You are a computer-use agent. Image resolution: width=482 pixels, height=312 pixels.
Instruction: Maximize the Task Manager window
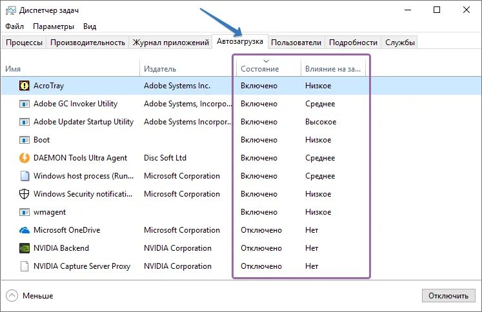(436, 10)
